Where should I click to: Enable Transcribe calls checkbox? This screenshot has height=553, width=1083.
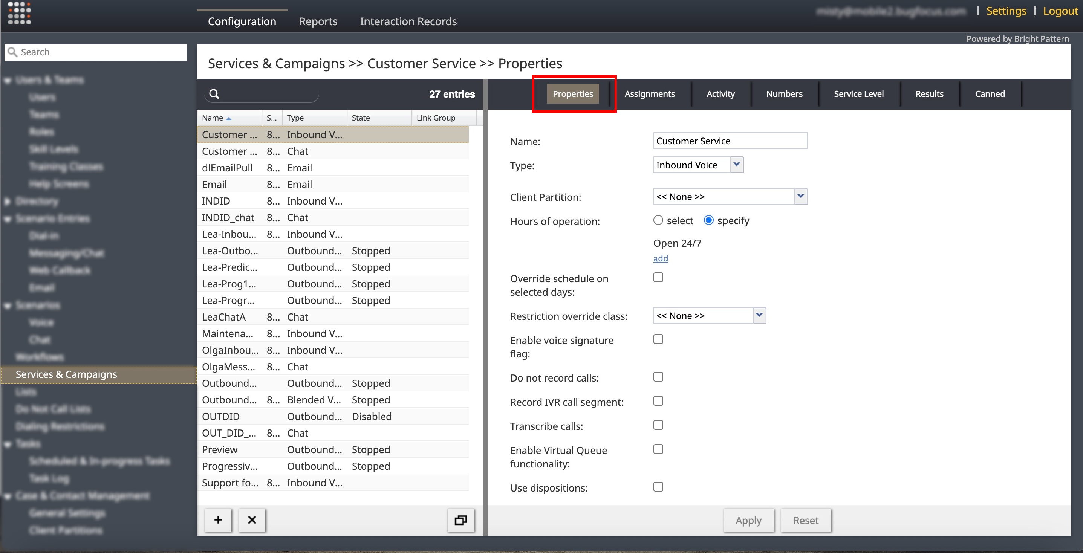pos(658,425)
